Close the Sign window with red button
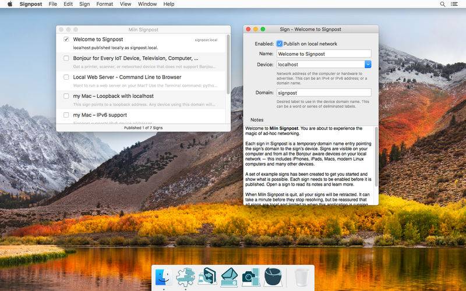The height and width of the screenshot is (291, 466). 248,29
